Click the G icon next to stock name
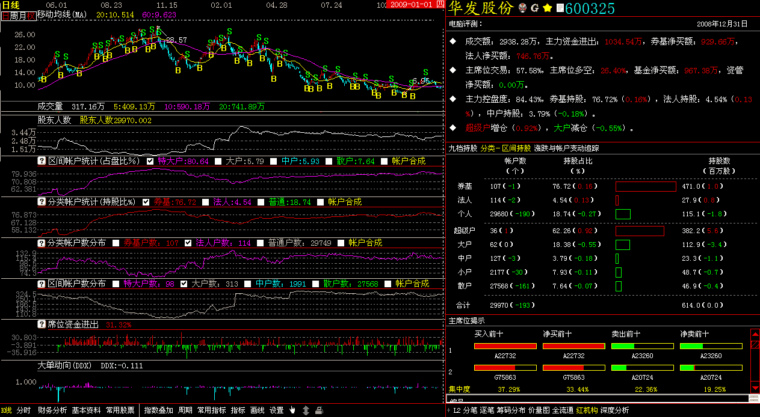760x417 pixels. pos(534,8)
